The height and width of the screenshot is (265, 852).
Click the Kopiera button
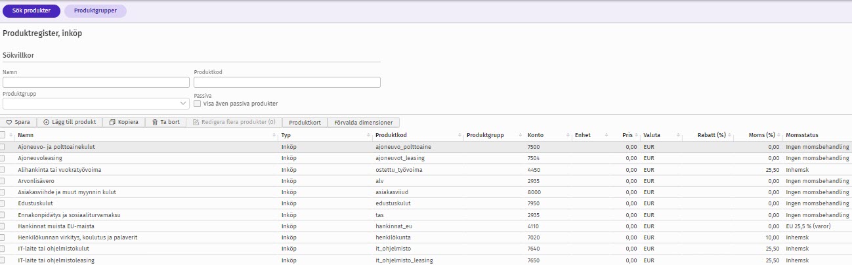[124, 122]
